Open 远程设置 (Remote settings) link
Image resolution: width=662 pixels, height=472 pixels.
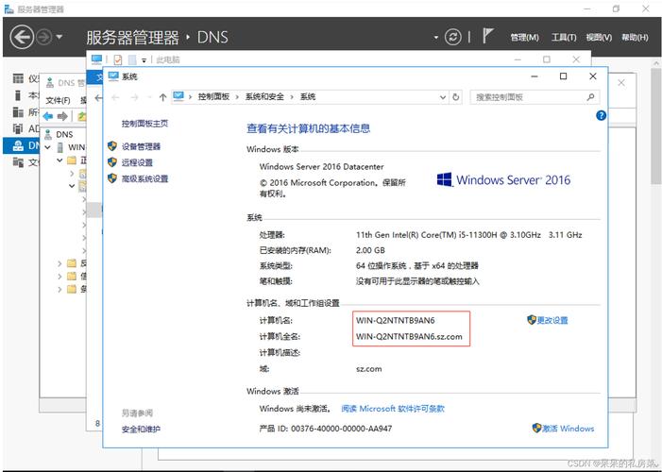tap(137, 162)
